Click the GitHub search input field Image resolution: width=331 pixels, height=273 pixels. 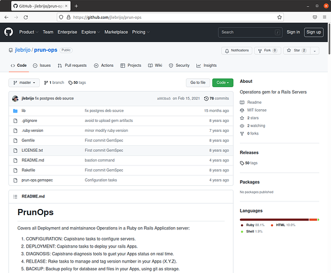[250, 32]
